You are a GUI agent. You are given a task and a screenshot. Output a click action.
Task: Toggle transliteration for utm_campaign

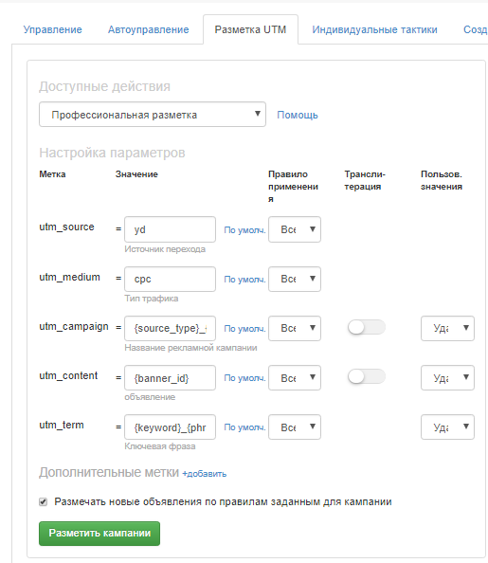367,327
